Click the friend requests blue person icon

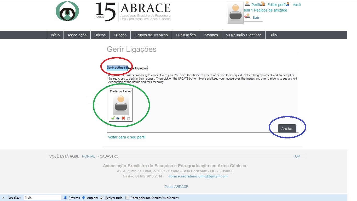coord(288,4)
